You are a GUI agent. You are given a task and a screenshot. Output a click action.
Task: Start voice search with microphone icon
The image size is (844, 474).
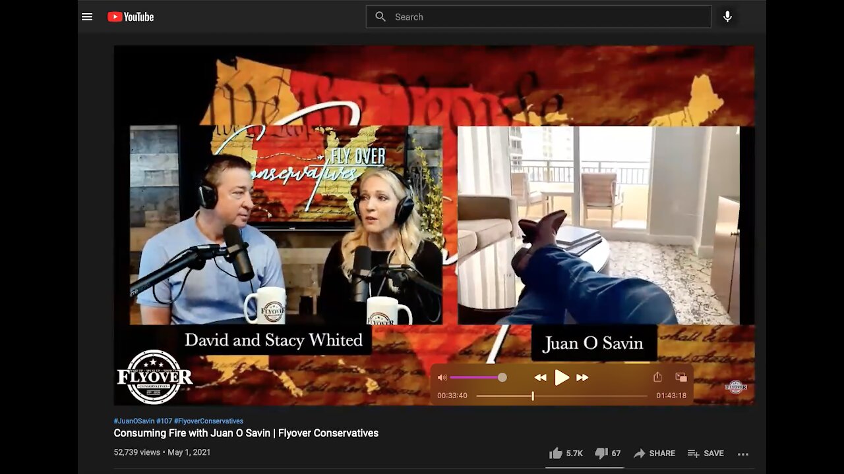(x=727, y=17)
